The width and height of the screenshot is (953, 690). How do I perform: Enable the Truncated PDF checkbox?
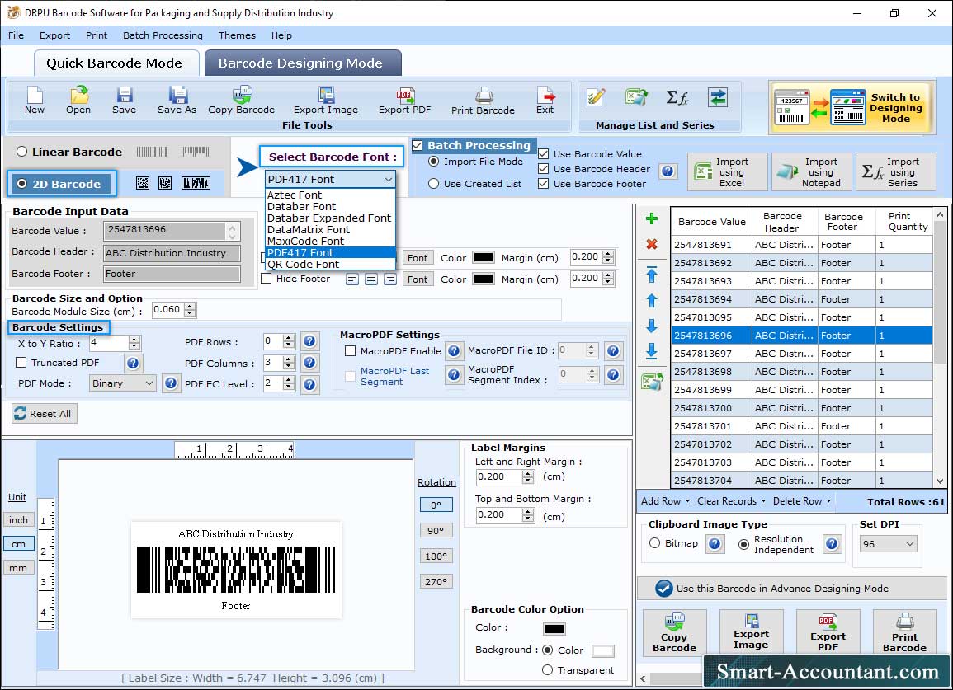coord(21,363)
